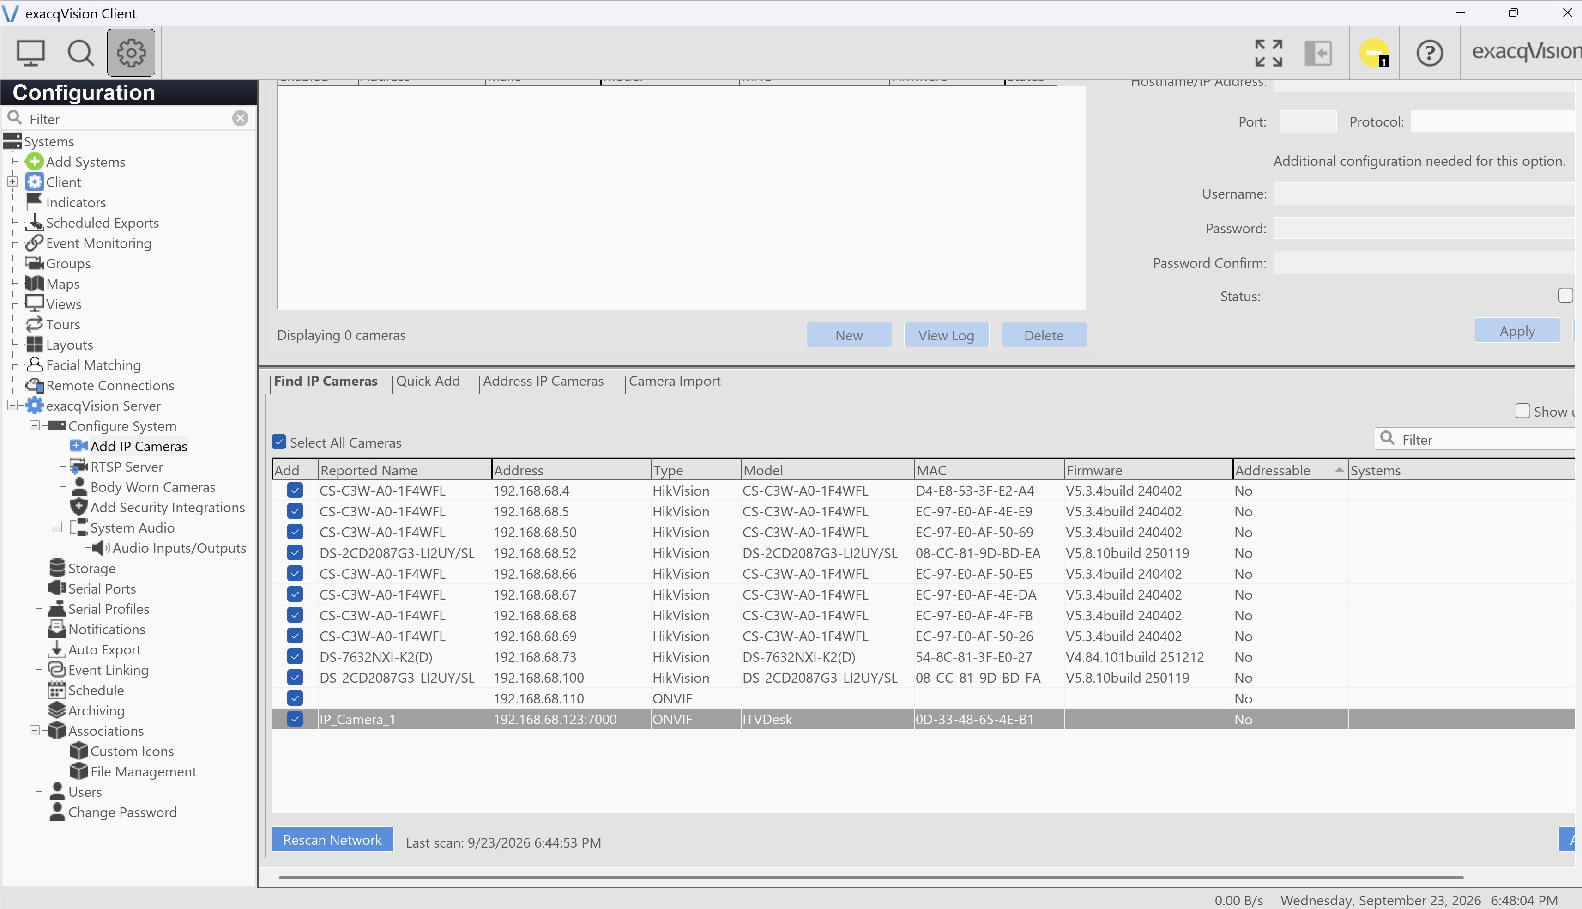
Task: Select Add IP Cameras in the tree
Action: click(139, 446)
